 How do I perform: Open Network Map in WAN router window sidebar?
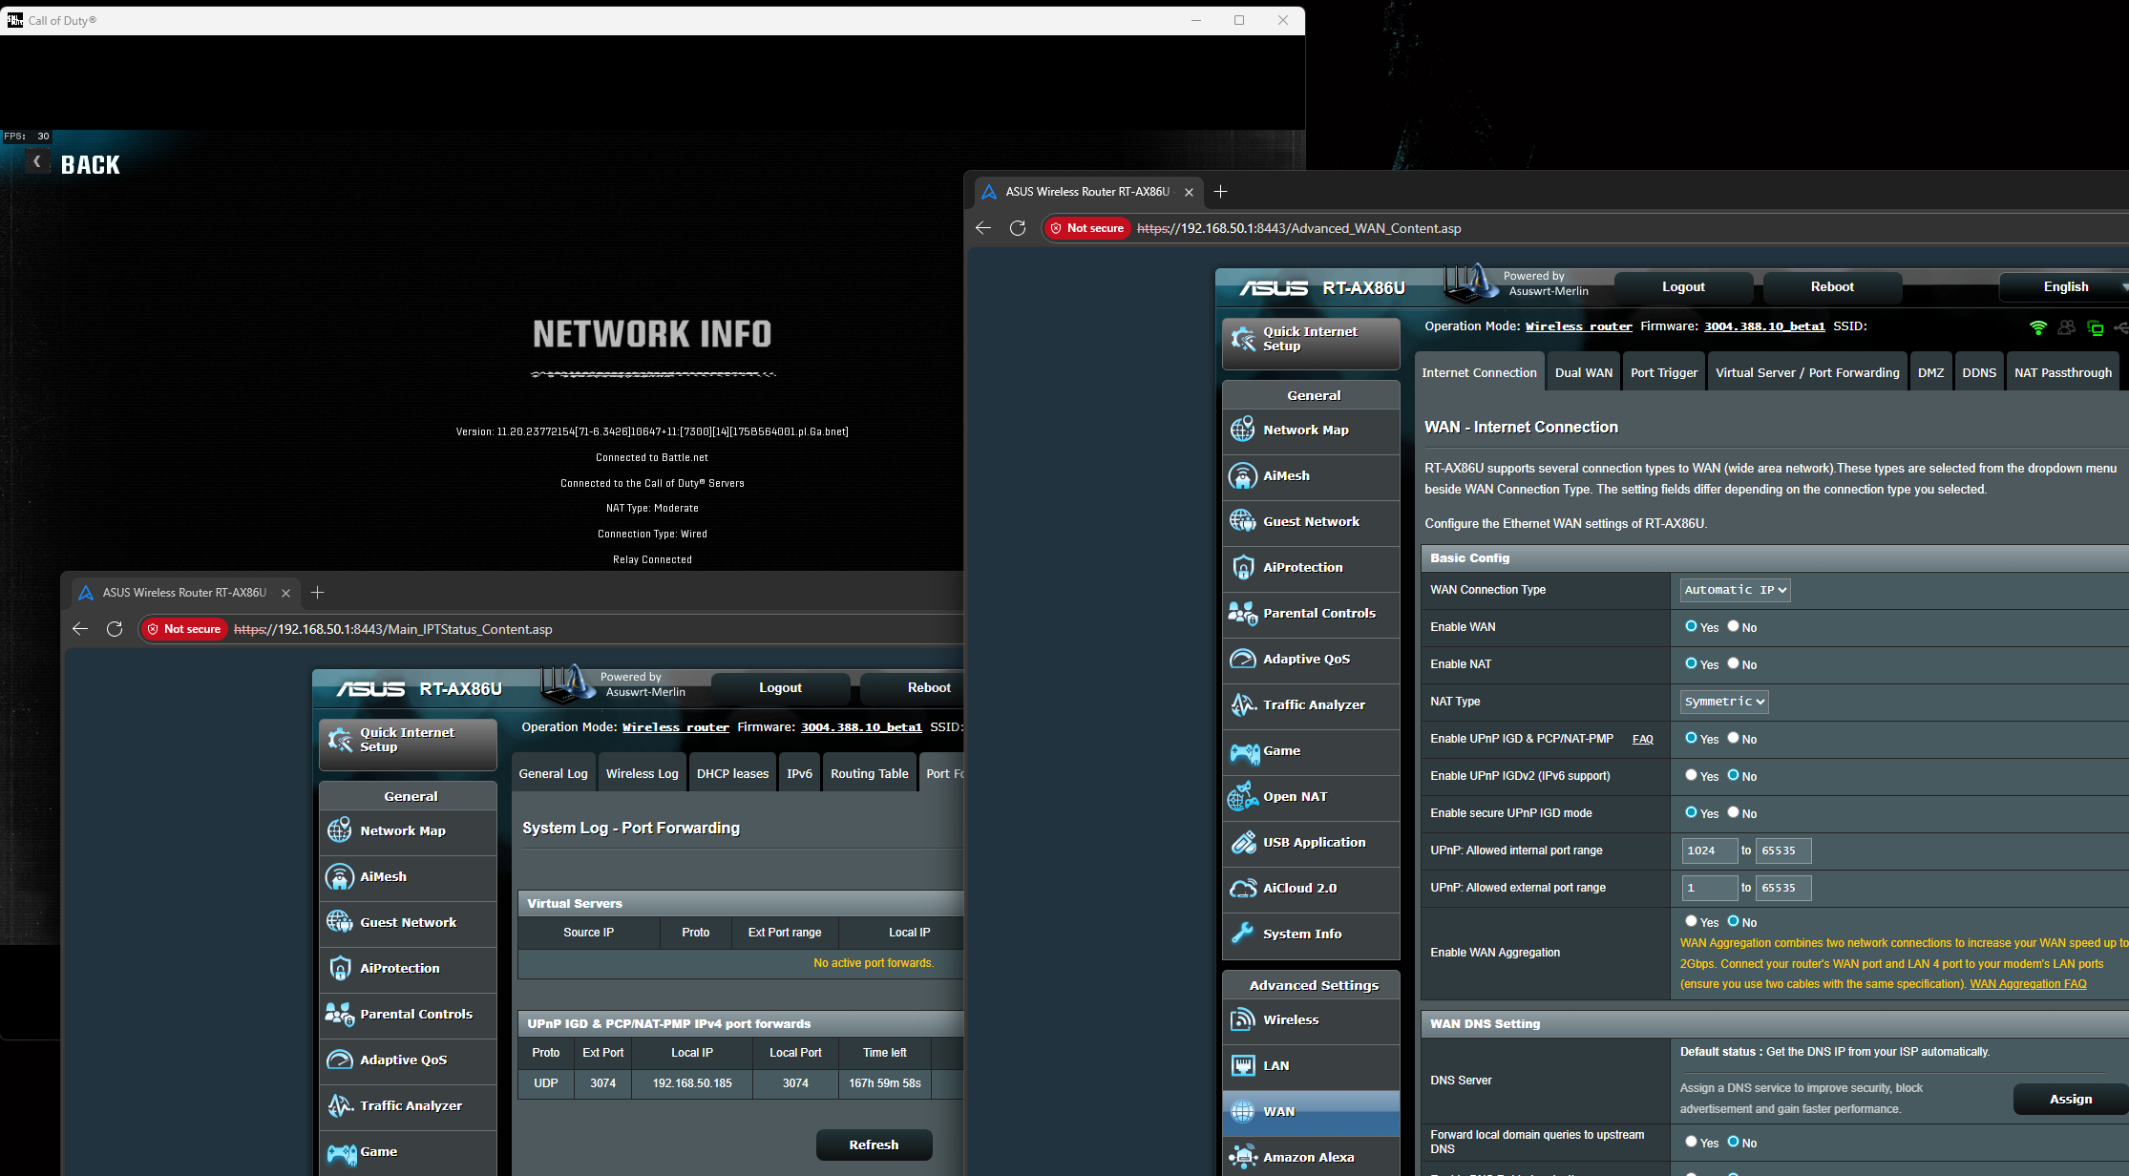[x=1311, y=430]
